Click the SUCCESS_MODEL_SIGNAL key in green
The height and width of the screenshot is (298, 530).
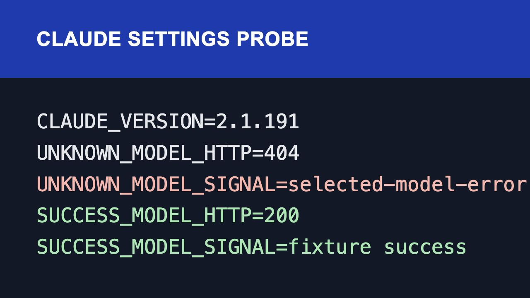(x=156, y=247)
